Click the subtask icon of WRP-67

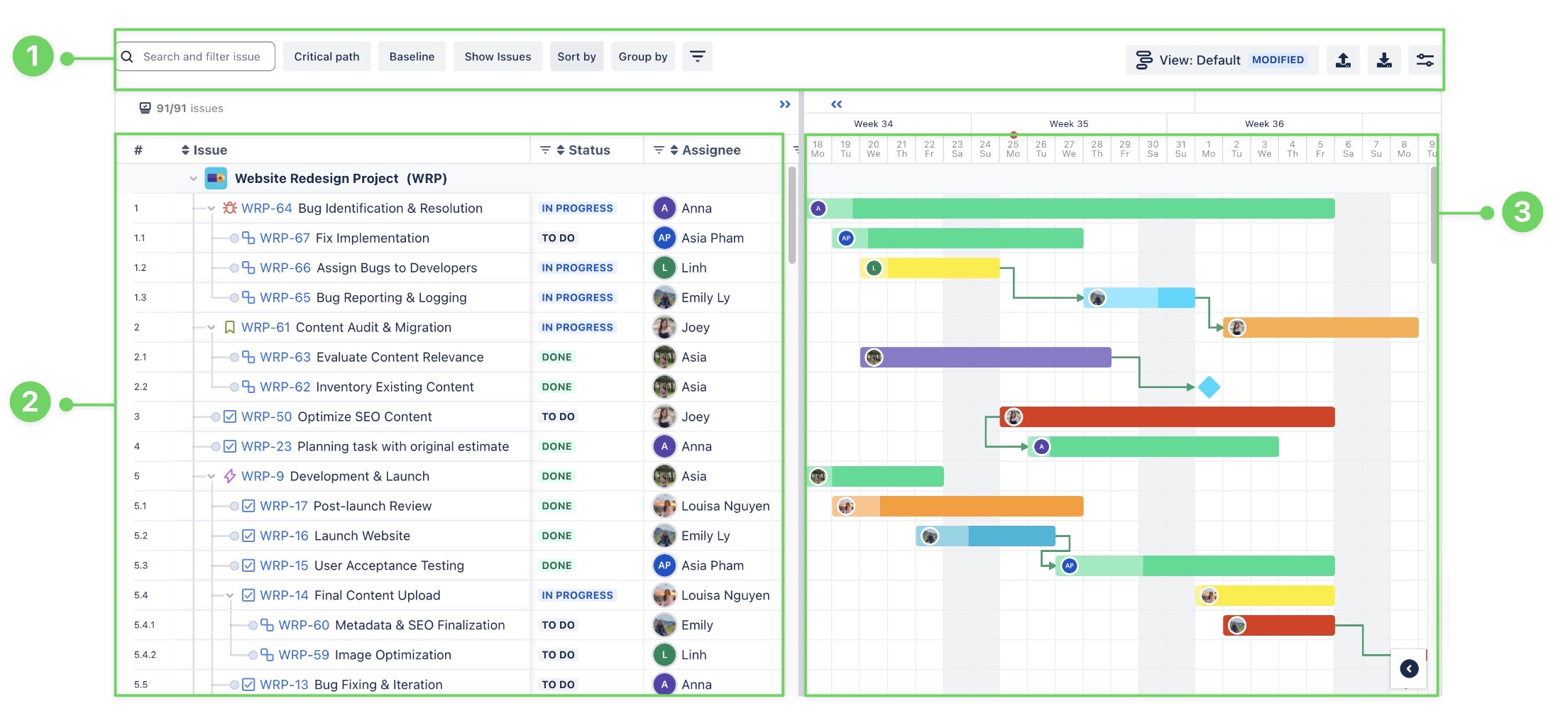click(248, 238)
